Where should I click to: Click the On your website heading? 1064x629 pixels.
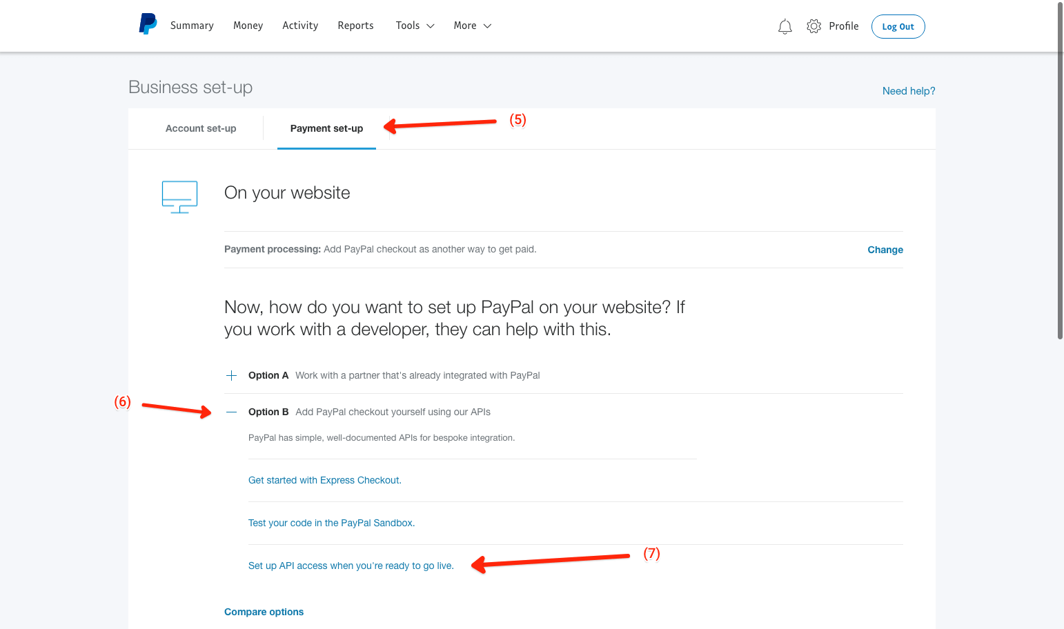pyautogui.click(x=287, y=193)
